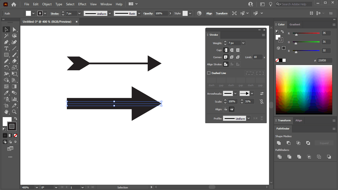The image size is (338, 190).
Task: Open the Recolor Artwork icon
Action: 199,13
